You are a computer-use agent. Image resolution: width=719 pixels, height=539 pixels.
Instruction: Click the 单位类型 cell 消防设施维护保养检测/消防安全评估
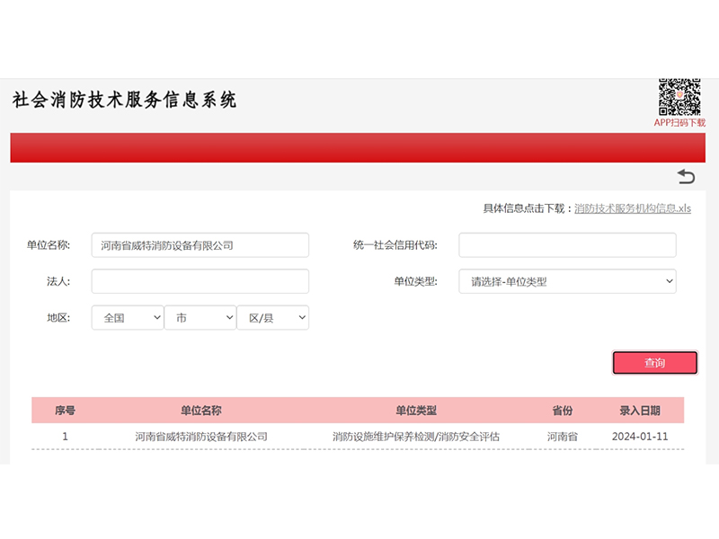pyautogui.click(x=416, y=437)
